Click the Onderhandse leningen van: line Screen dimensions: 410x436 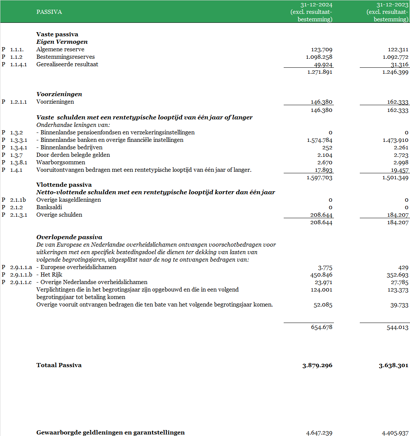73,125
